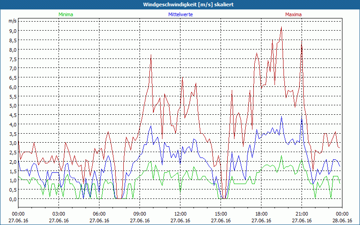Click the 7,0 y-axis value
The width and height of the screenshot is (360, 225).
(13, 68)
